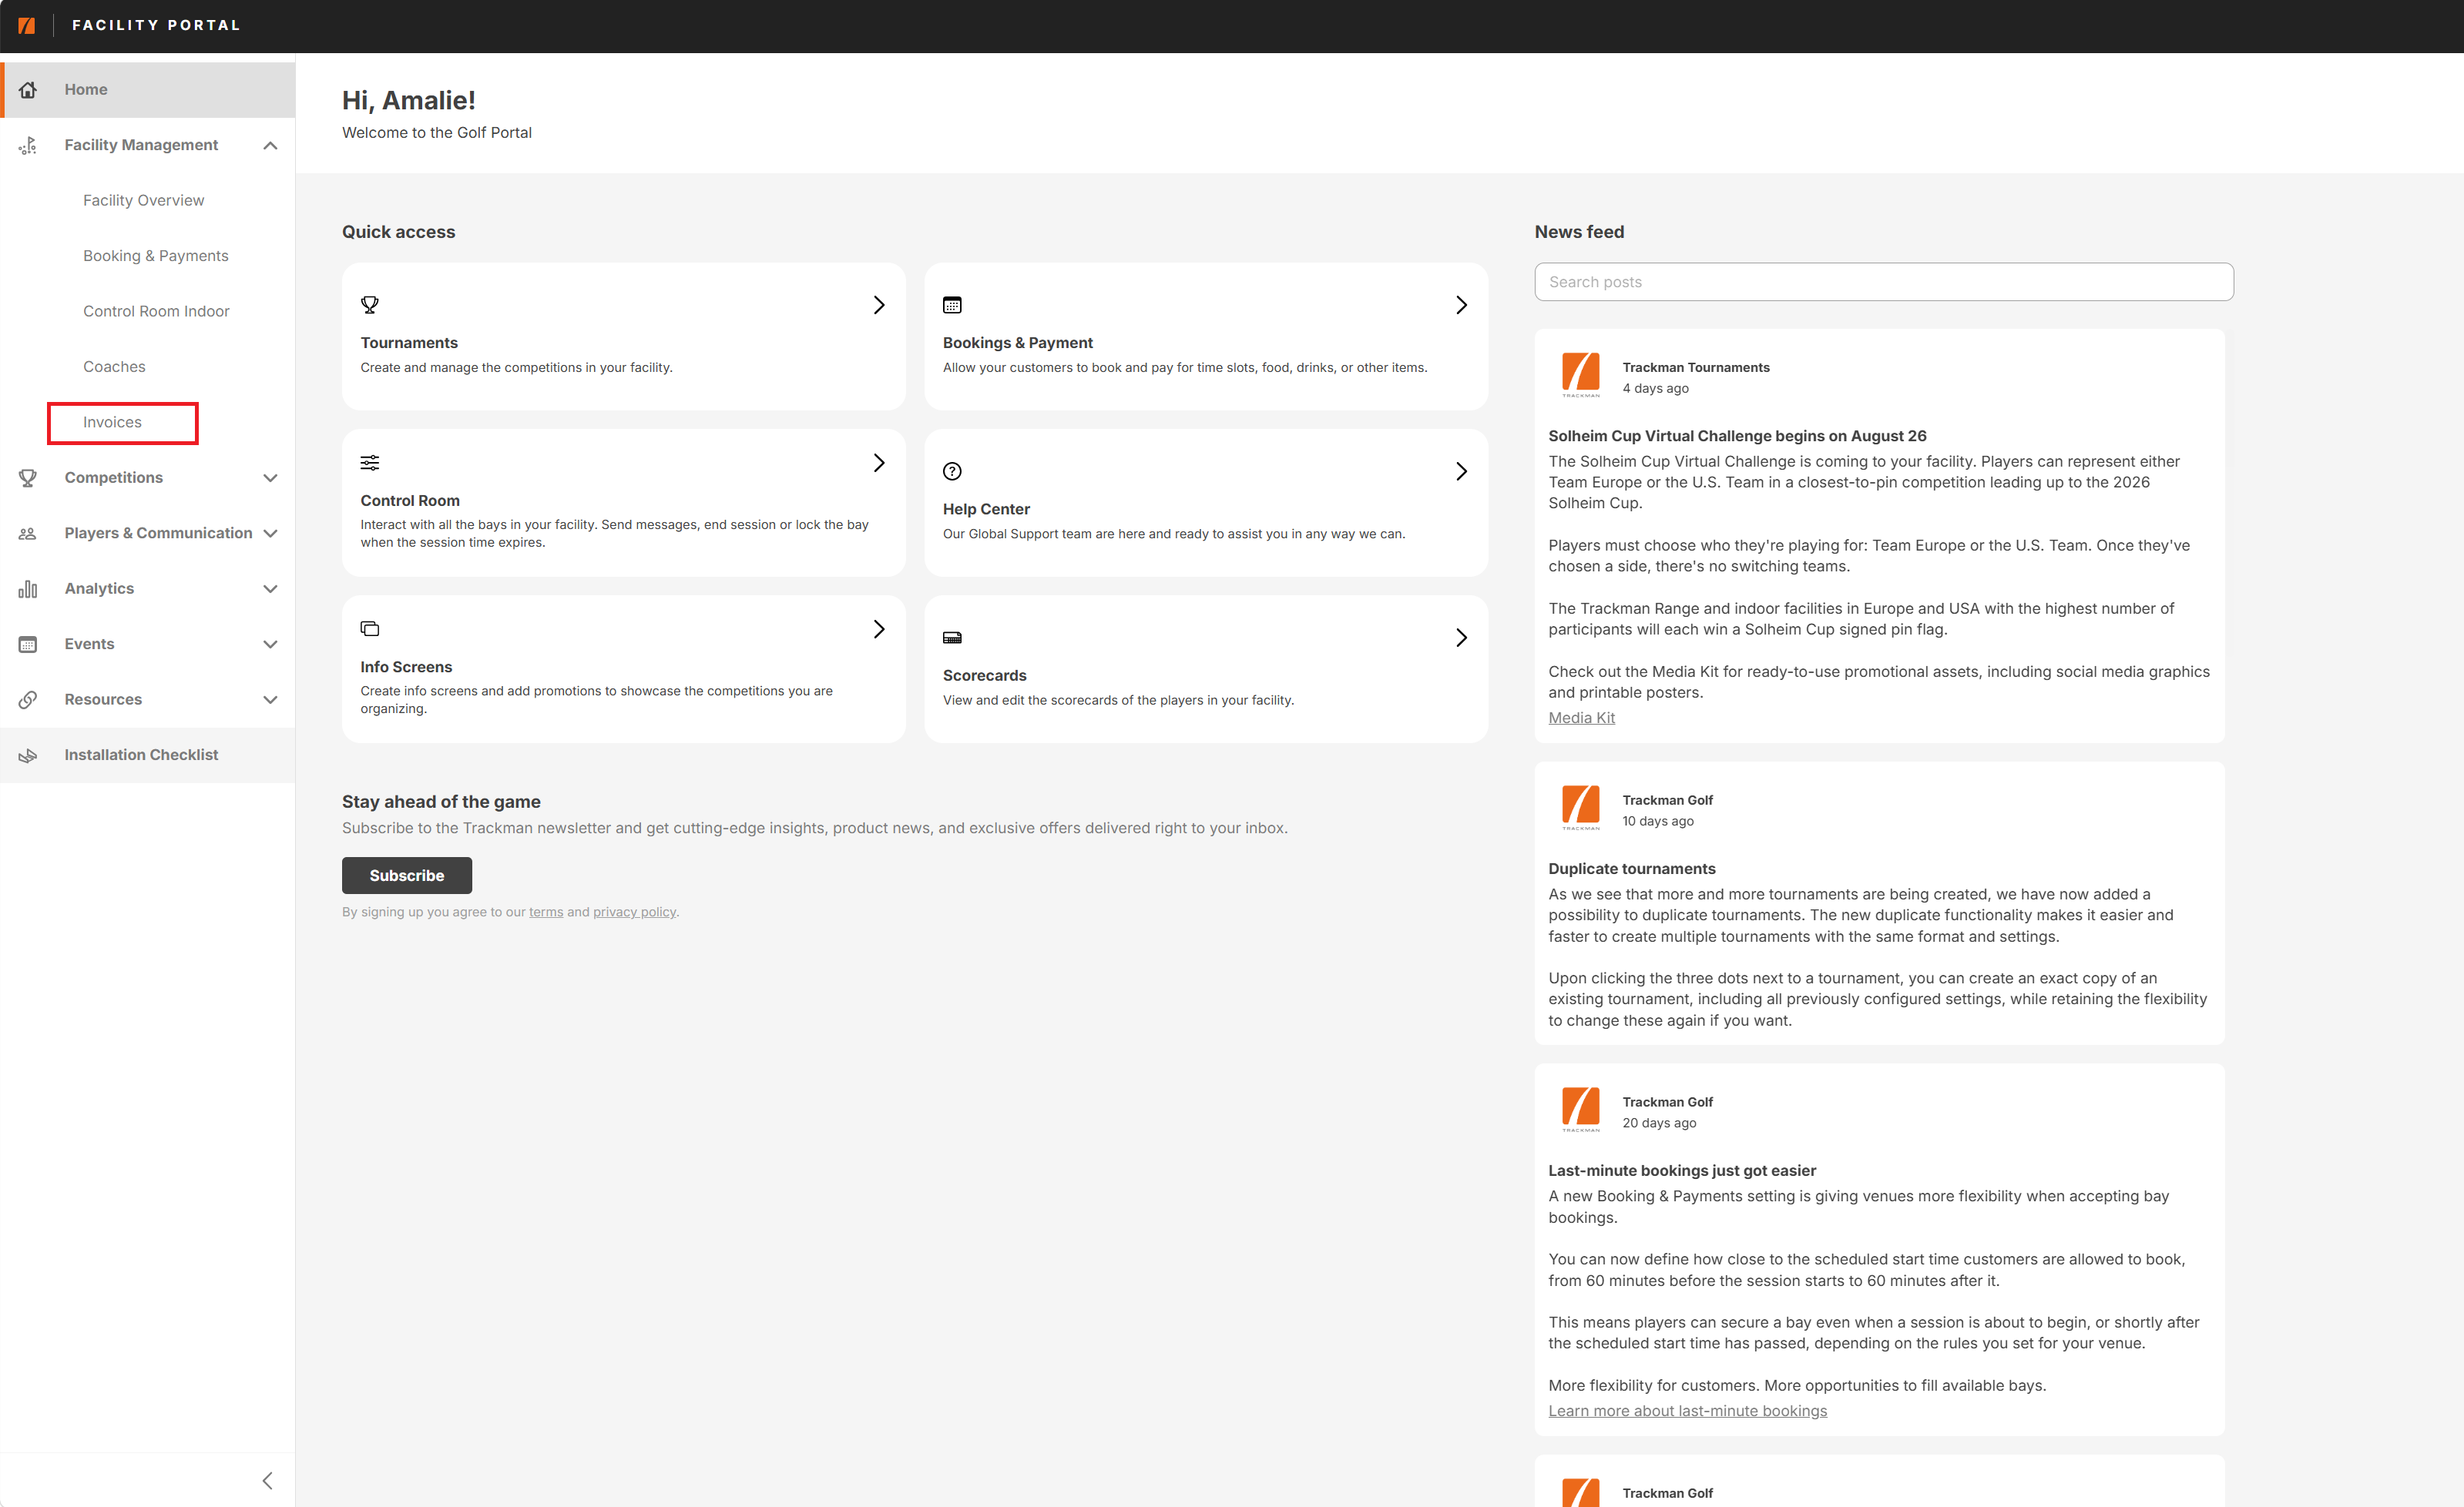
Task: Click the Info Screens card title
Action: pyautogui.click(x=406, y=667)
